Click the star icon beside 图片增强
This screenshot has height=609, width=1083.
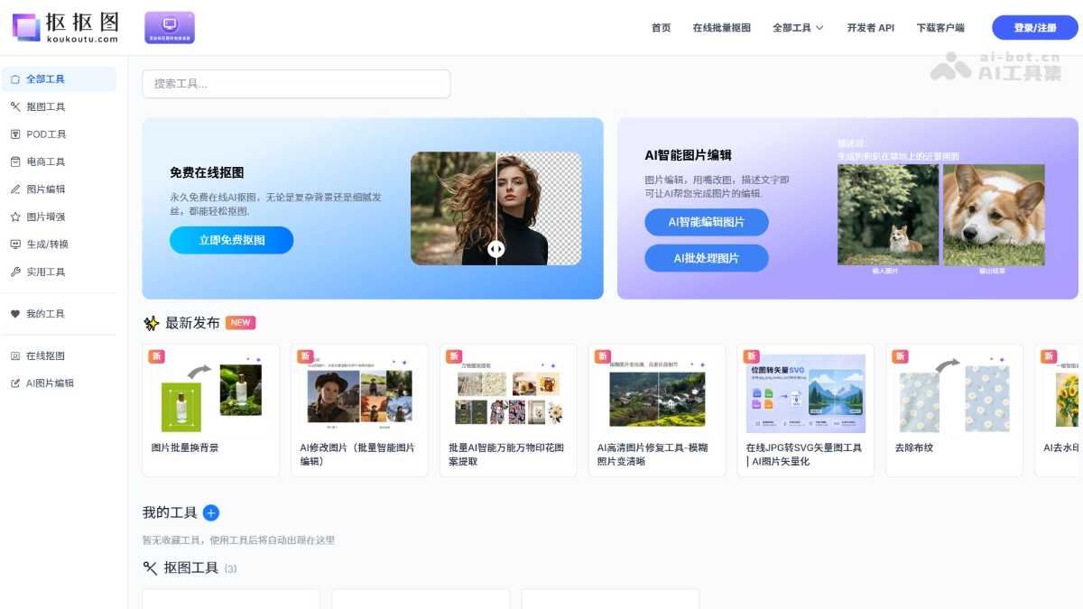point(15,217)
